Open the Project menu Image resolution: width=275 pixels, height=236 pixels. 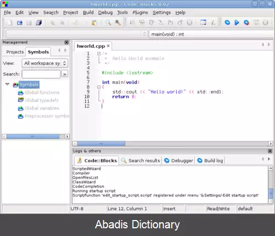point(70,13)
